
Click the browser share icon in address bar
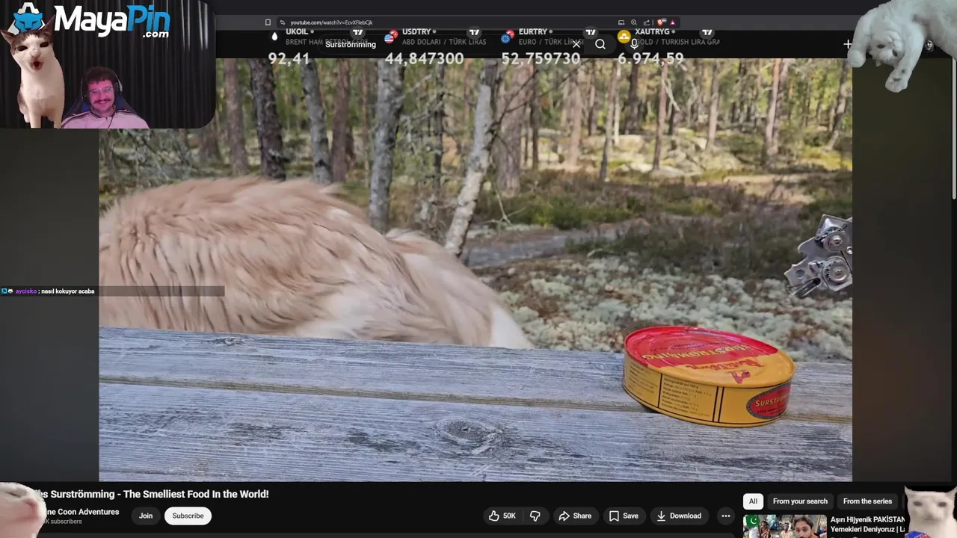pyautogui.click(x=646, y=22)
